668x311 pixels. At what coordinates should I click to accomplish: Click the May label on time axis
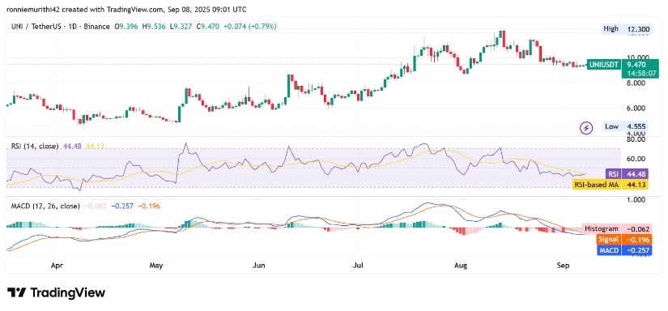[156, 266]
